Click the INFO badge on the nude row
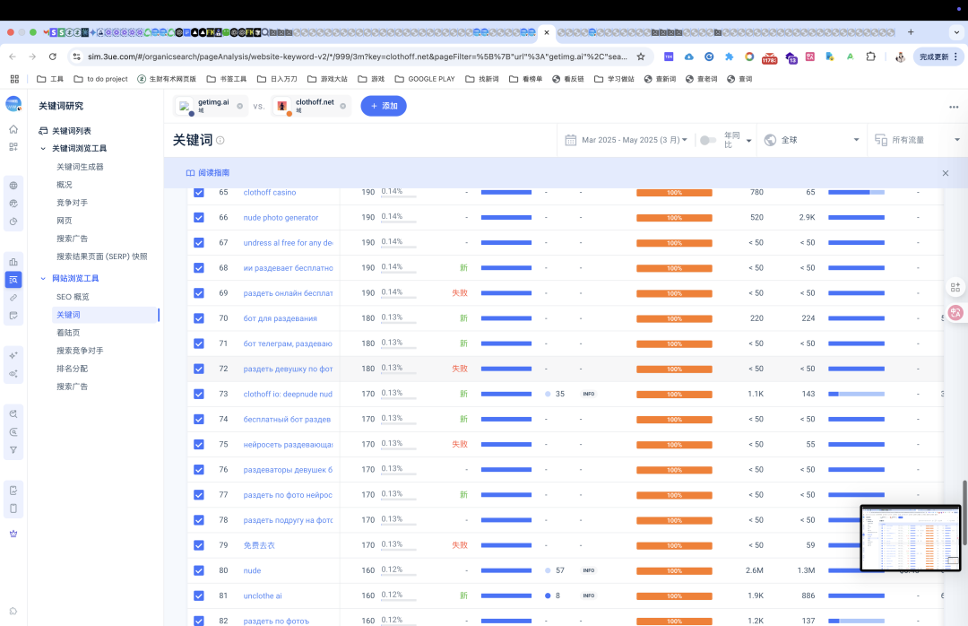Image resolution: width=968 pixels, height=626 pixels. pyautogui.click(x=589, y=570)
